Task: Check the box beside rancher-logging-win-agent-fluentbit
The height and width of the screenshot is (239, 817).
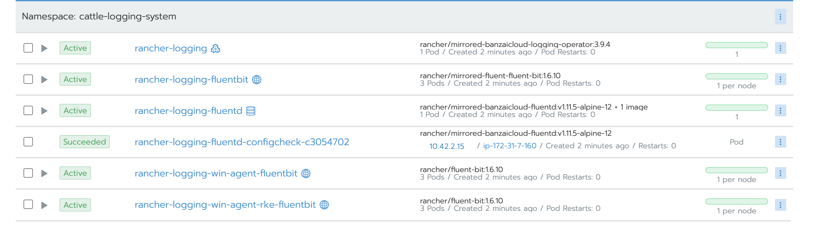Action: tap(28, 174)
